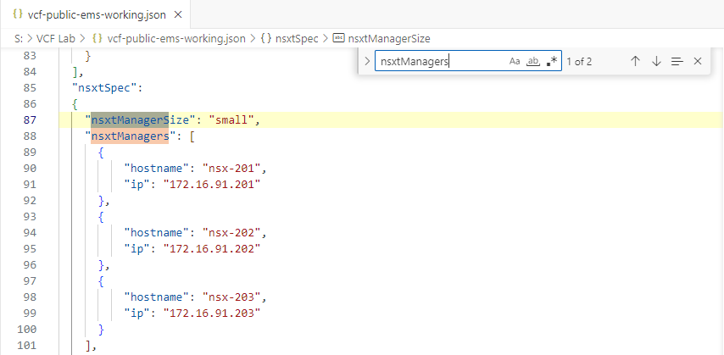The image size is (724, 355).
Task: Expand the Replace toggle chevron
Action: pyautogui.click(x=366, y=62)
